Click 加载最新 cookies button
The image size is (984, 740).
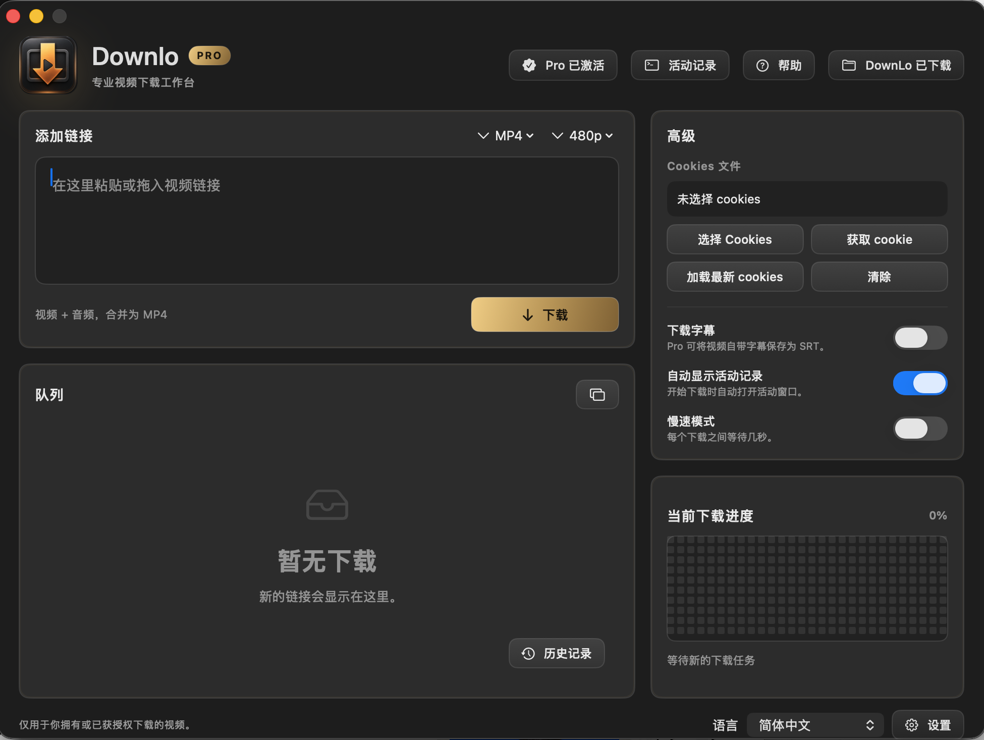[x=735, y=277]
